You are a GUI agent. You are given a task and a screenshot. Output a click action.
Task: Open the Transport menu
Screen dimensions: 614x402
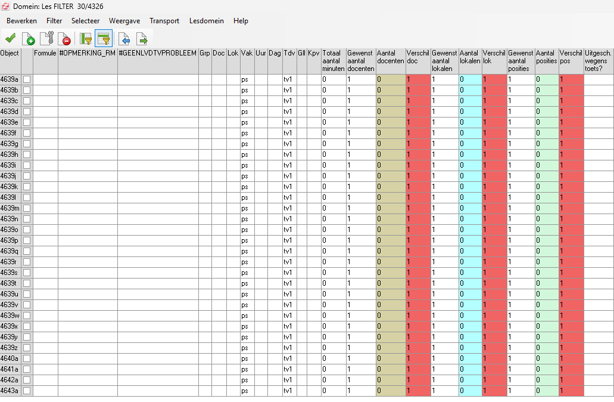[x=164, y=21]
